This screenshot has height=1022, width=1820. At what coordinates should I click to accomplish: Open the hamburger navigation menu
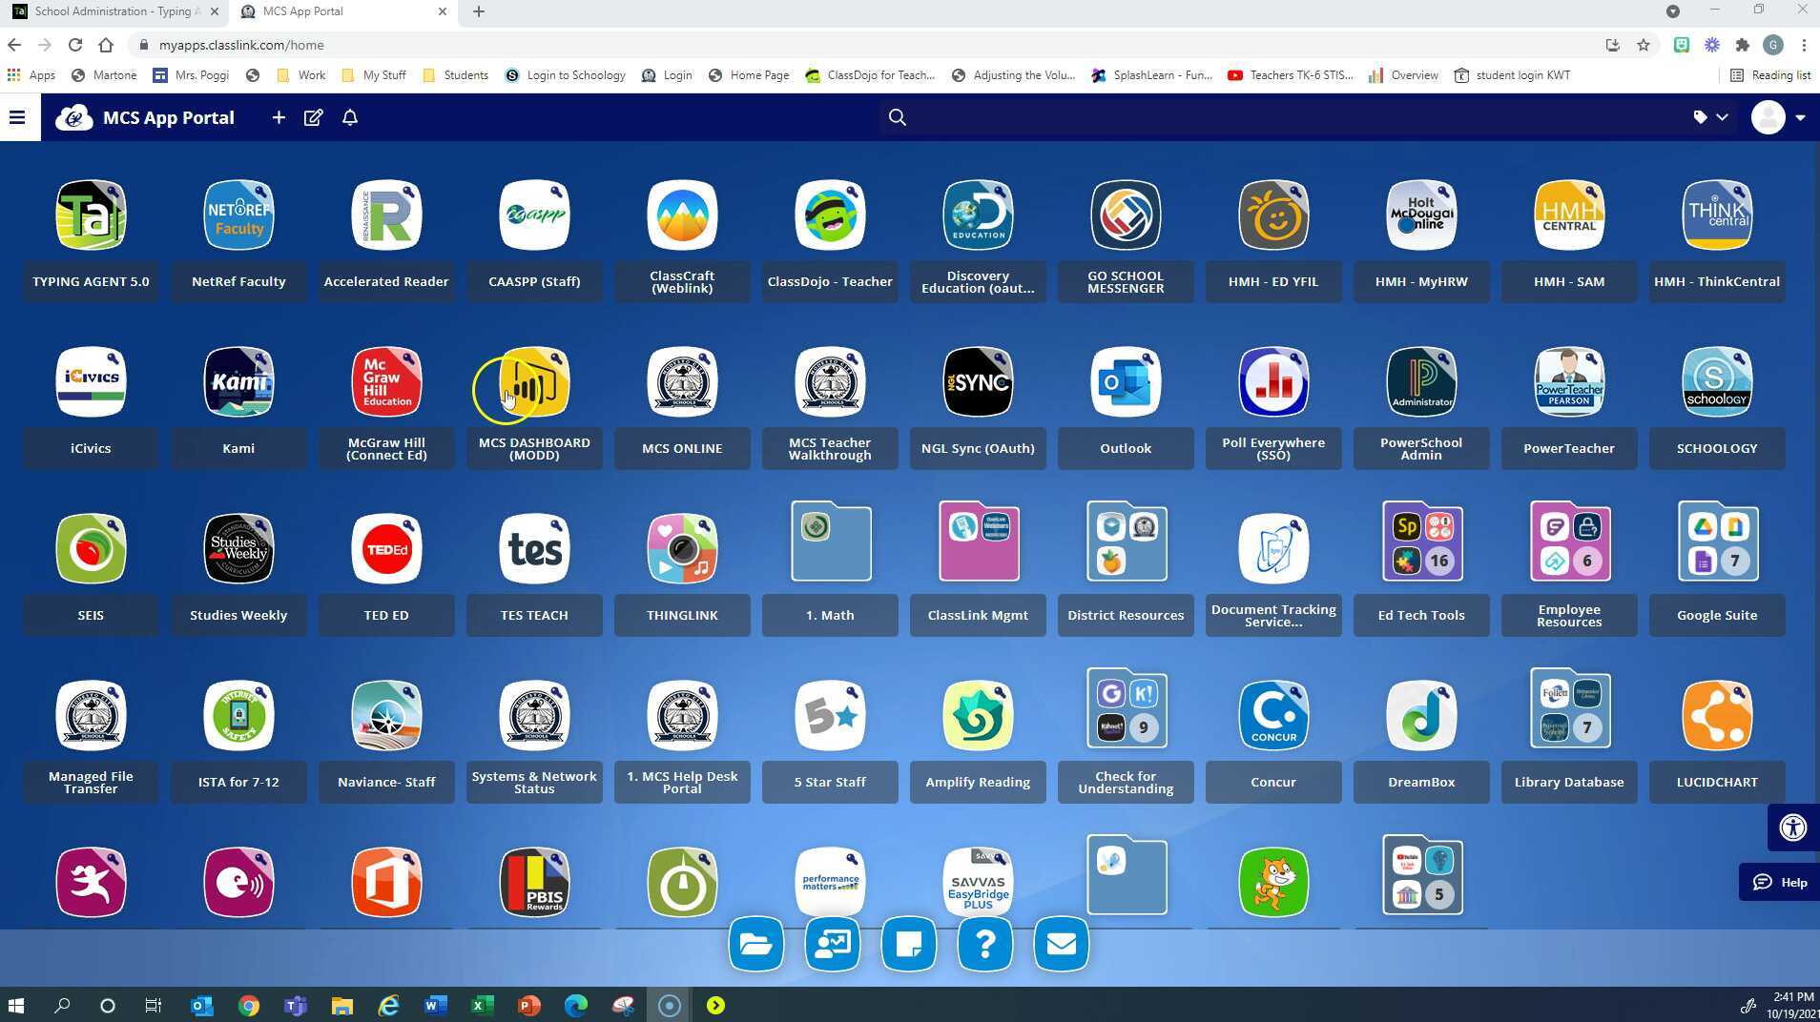[x=17, y=117]
